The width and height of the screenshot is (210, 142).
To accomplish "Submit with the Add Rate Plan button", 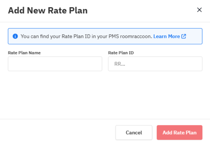I will 179,133.
